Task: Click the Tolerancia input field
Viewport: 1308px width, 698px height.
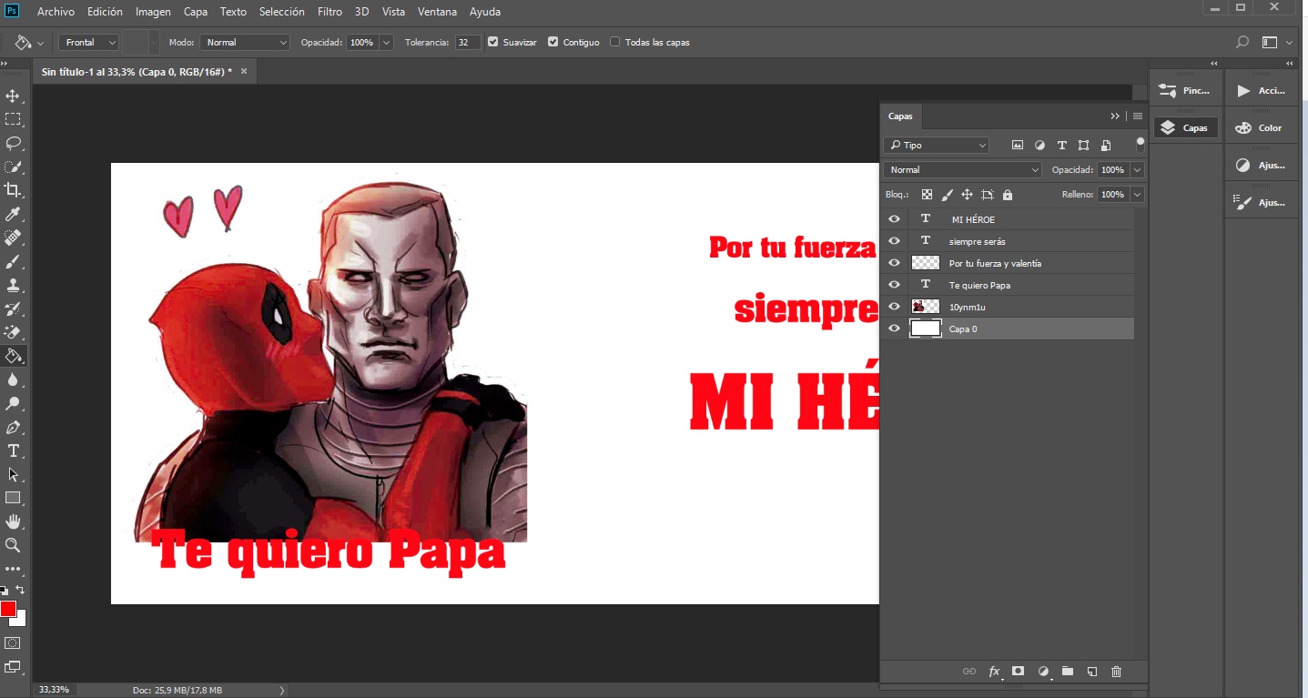Action: (466, 41)
